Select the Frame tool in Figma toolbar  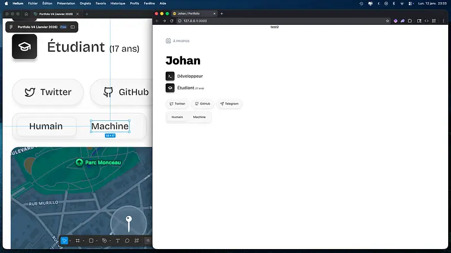pos(78,241)
